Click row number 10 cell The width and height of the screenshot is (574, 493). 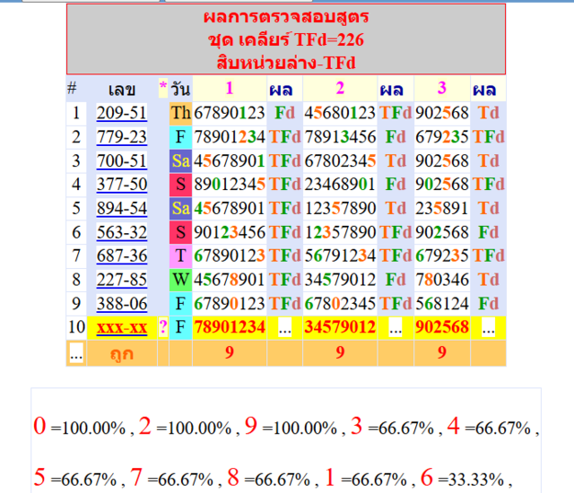(76, 327)
